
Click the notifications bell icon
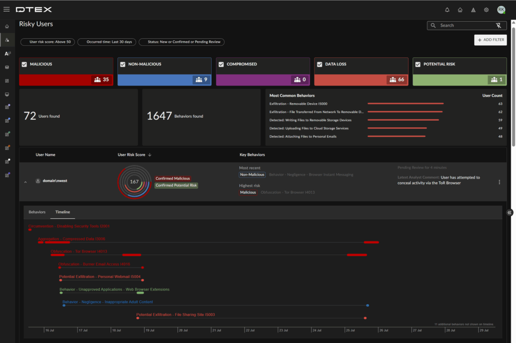[x=447, y=10]
